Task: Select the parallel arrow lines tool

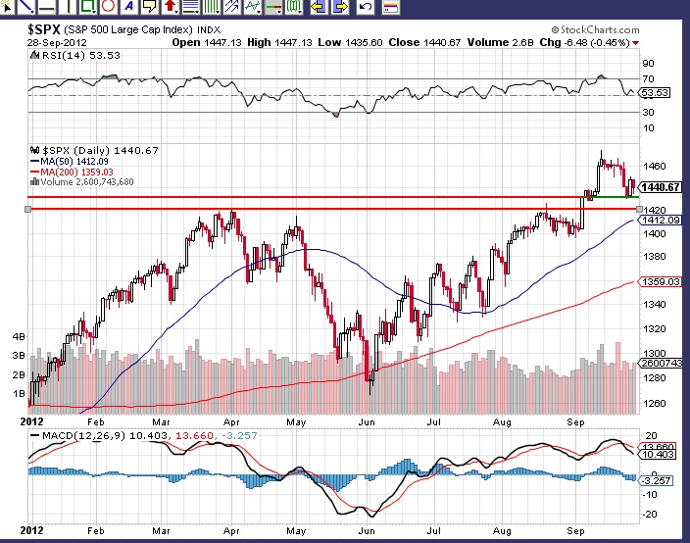Action: click(x=232, y=7)
